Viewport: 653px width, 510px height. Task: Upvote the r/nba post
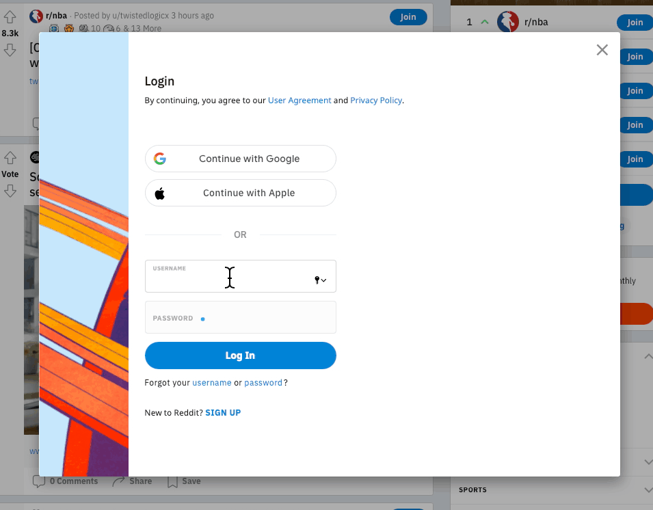point(10,17)
